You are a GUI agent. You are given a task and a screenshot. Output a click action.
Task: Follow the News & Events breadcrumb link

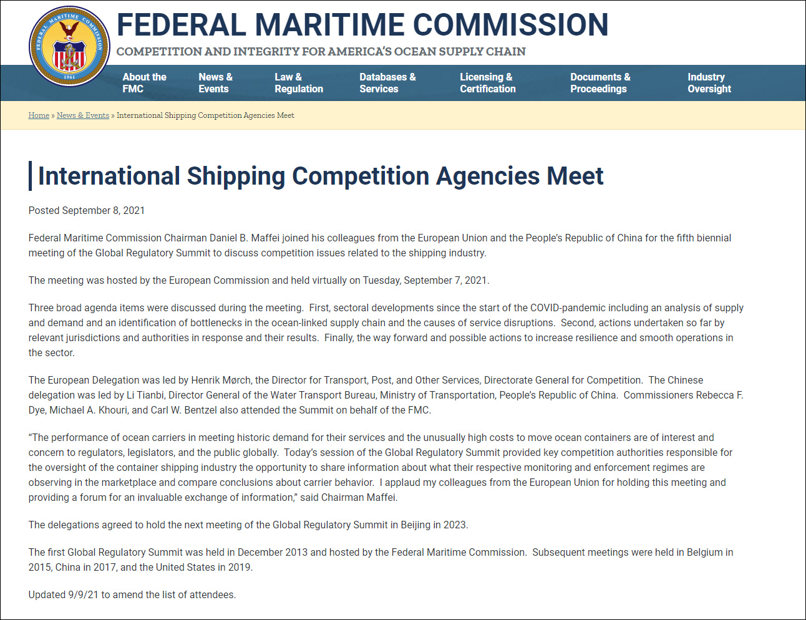tap(83, 115)
